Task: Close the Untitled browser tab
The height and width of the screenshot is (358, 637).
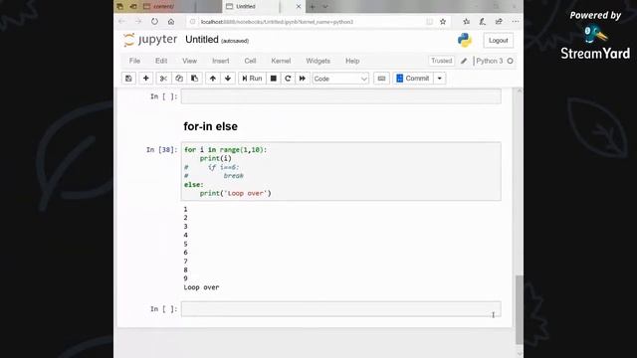Action: (x=299, y=7)
